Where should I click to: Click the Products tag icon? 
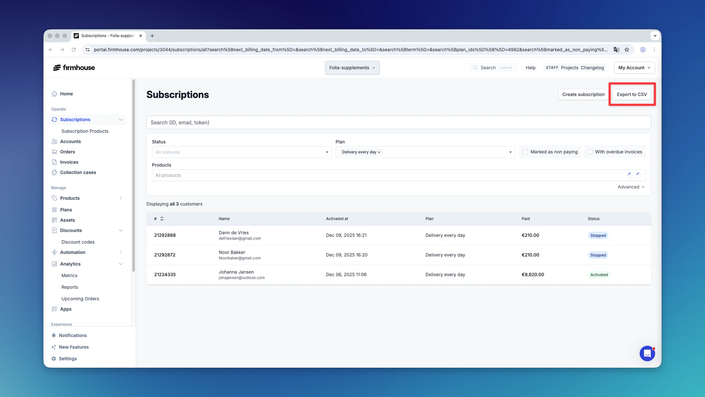(x=54, y=198)
